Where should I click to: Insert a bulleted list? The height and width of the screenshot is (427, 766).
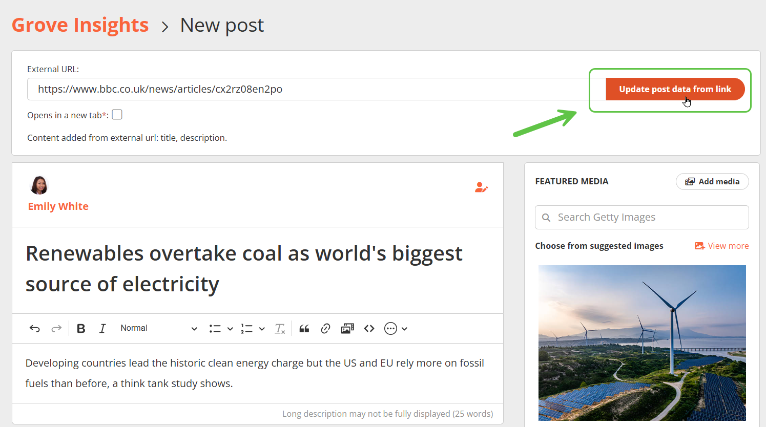215,329
